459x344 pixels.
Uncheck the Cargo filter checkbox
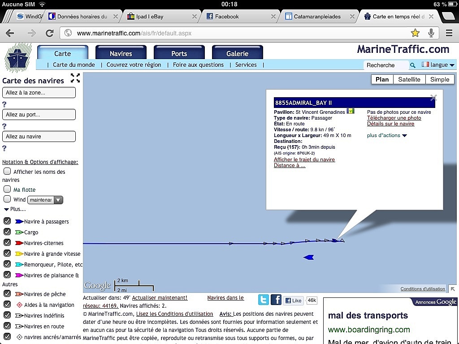pyautogui.click(x=7, y=232)
